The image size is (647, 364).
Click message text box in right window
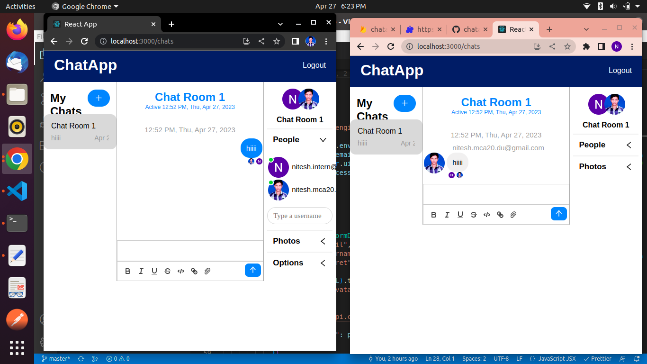pos(496,194)
